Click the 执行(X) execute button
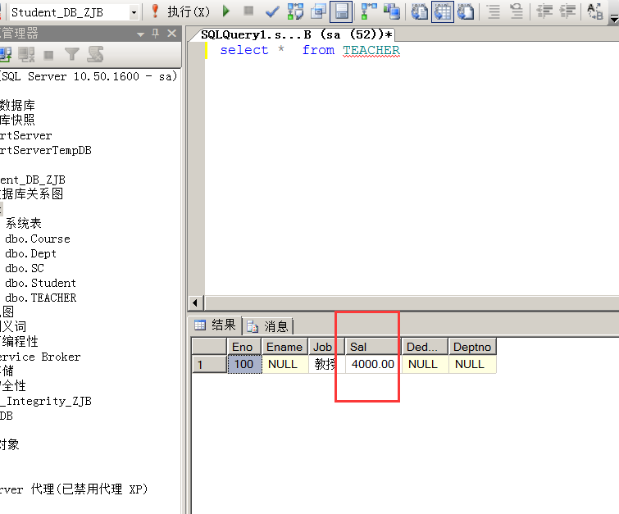The image size is (619, 514). 189,11
